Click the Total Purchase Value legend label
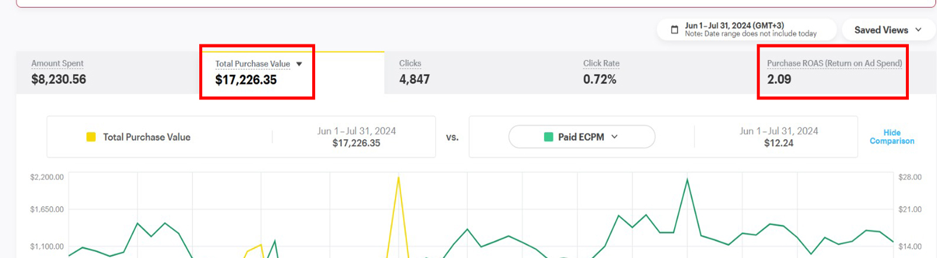The width and height of the screenshot is (937, 258). point(146,137)
